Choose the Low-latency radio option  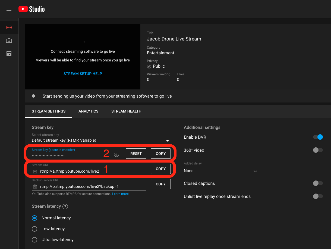(x=34, y=229)
